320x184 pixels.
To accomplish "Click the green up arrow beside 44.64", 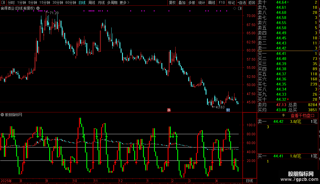I will [288, 2].
